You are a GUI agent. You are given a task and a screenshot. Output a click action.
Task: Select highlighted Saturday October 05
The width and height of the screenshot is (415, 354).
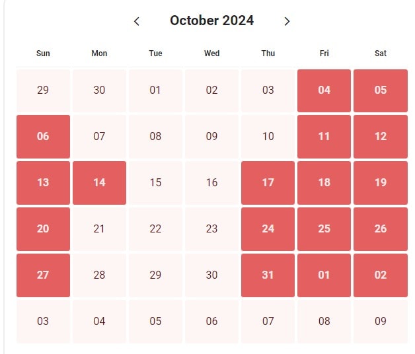coord(381,90)
